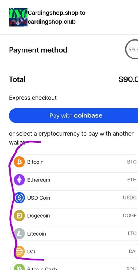Click the orange Bitcoin logo icon
The height and width of the screenshot is (270, 138).
[x=19, y=162]
